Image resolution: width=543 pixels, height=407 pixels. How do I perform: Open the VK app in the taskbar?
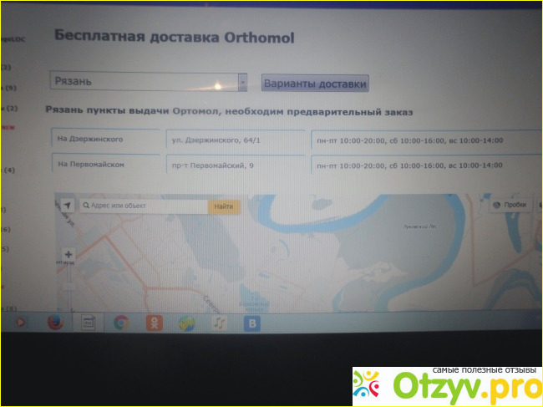(x=251, y=323)
